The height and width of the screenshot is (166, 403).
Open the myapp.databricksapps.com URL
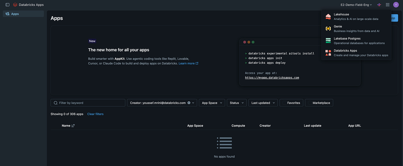272,78
